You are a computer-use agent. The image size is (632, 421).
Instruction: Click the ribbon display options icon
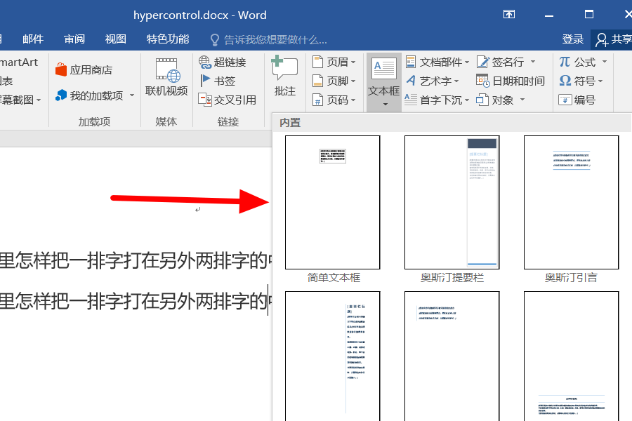coord(509,15)
